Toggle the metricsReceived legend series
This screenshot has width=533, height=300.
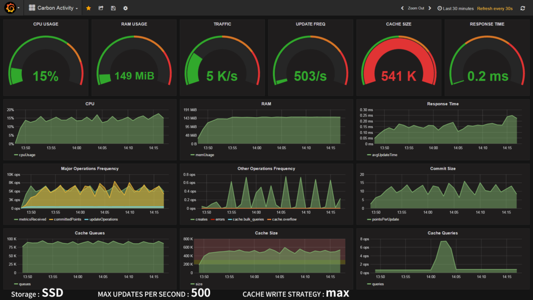pos(30,219)
